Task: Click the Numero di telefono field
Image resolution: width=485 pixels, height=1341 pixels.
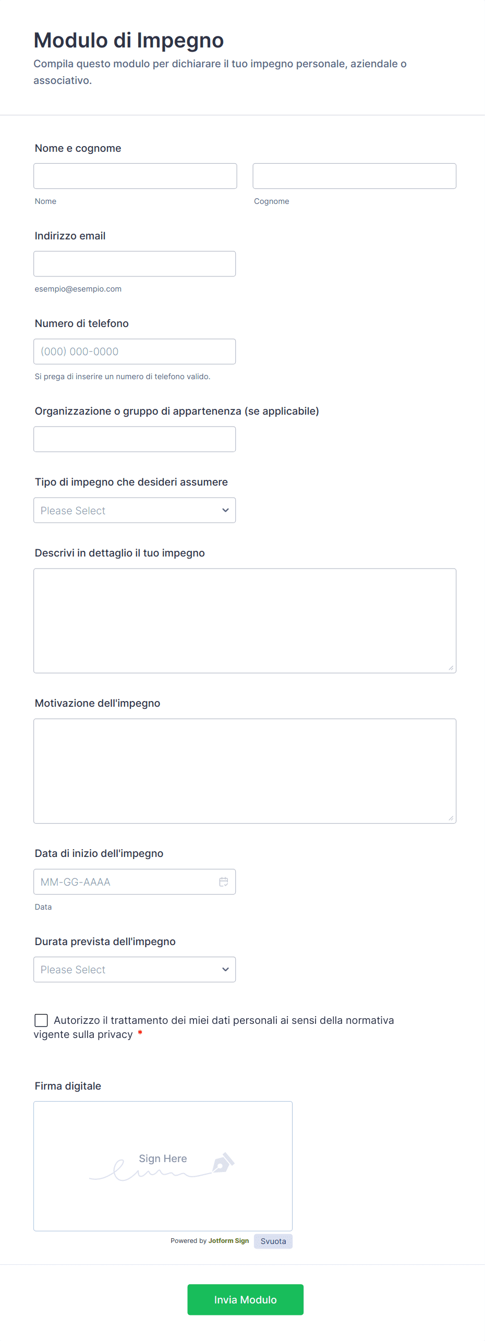Action: coord(135,351)
